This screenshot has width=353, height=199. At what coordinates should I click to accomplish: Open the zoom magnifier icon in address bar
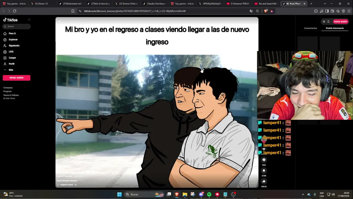[x=258, y=11]
